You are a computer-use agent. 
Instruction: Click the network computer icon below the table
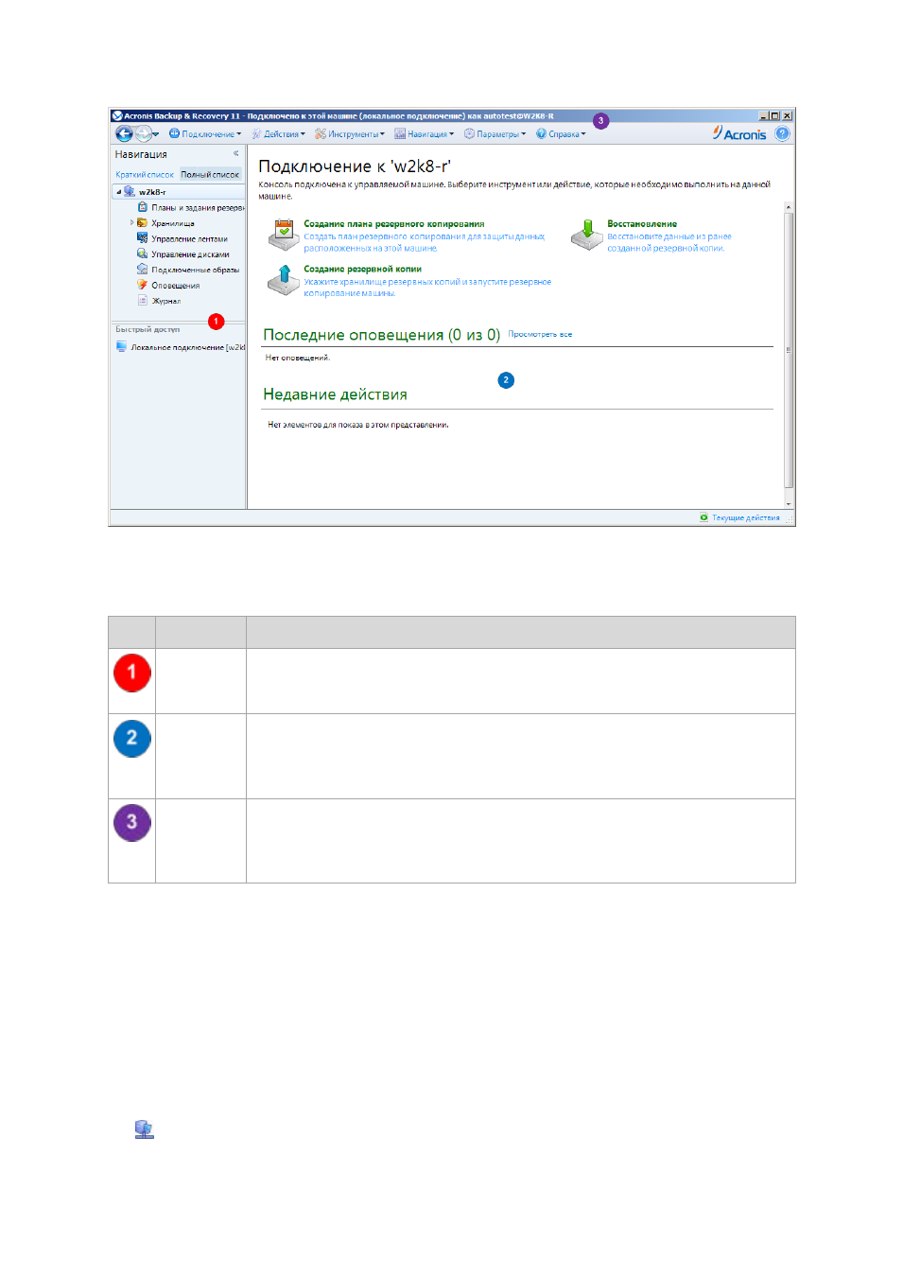click(144, 1129)
